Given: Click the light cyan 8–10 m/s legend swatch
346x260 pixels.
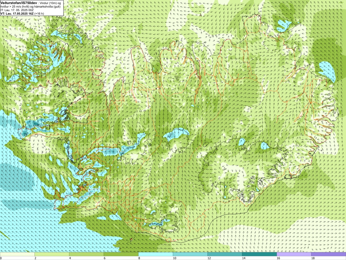Looking at the screenshot, I should click(156, 254).
